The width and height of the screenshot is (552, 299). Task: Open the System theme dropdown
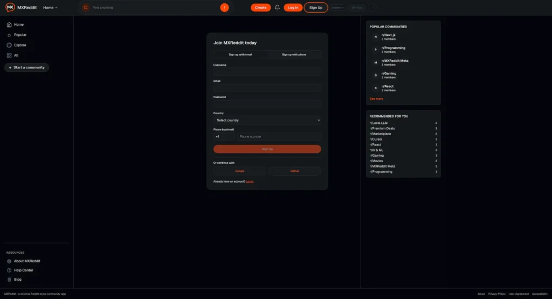[x=337, y=8]
